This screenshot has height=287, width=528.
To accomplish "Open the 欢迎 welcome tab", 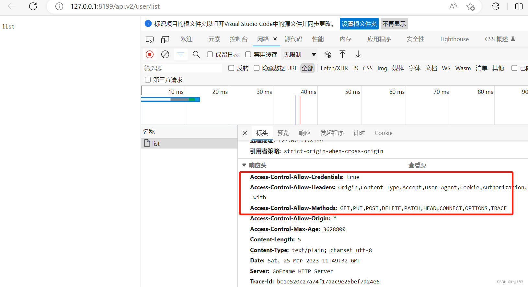I will coord(187,39).
